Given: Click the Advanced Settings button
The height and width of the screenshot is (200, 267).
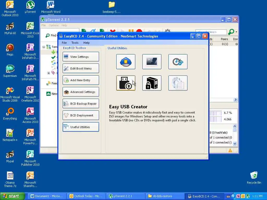Looking at the screenshot, I should (81, 92).
